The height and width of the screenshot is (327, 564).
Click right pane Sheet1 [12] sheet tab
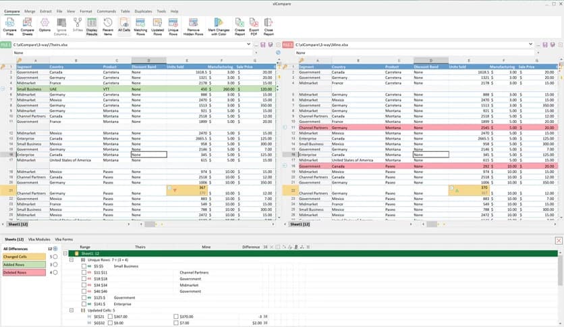(300, 224)
